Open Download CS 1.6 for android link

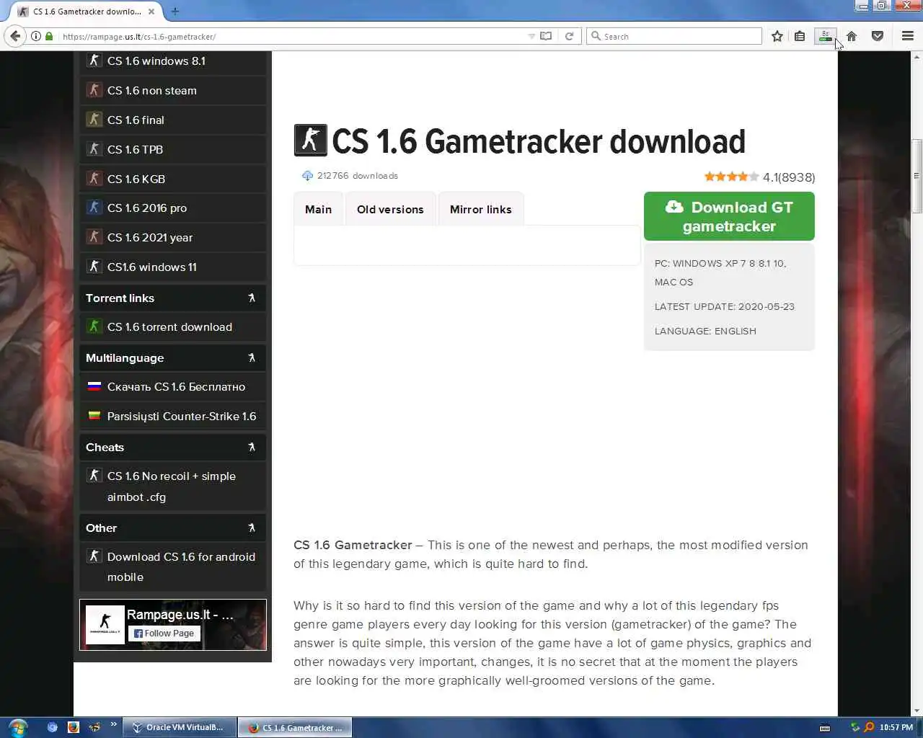pyautogui.click(x=181, y=566)
